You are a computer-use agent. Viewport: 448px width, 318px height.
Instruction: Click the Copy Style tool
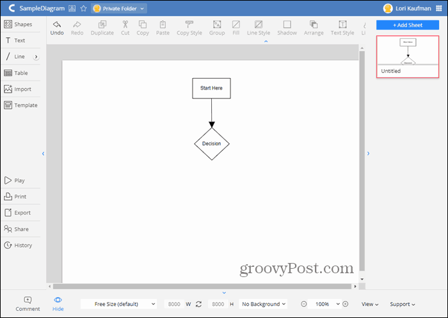(x=189, y=28)
